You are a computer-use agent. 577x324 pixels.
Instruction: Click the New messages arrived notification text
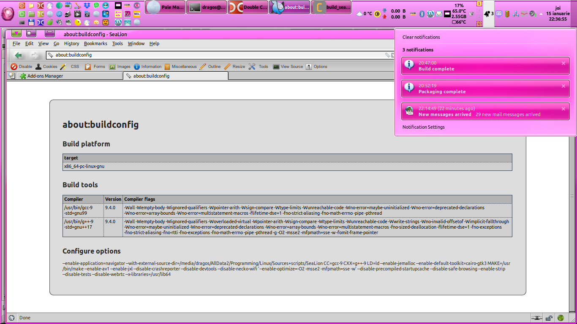click(445, 114)
